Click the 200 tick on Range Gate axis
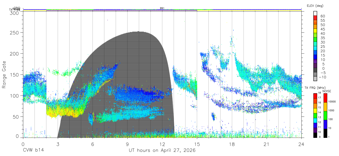339x156 pixels. [x=14, y=53]
